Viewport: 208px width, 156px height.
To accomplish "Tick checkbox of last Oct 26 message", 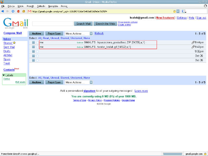I will (x=33, y=60).
